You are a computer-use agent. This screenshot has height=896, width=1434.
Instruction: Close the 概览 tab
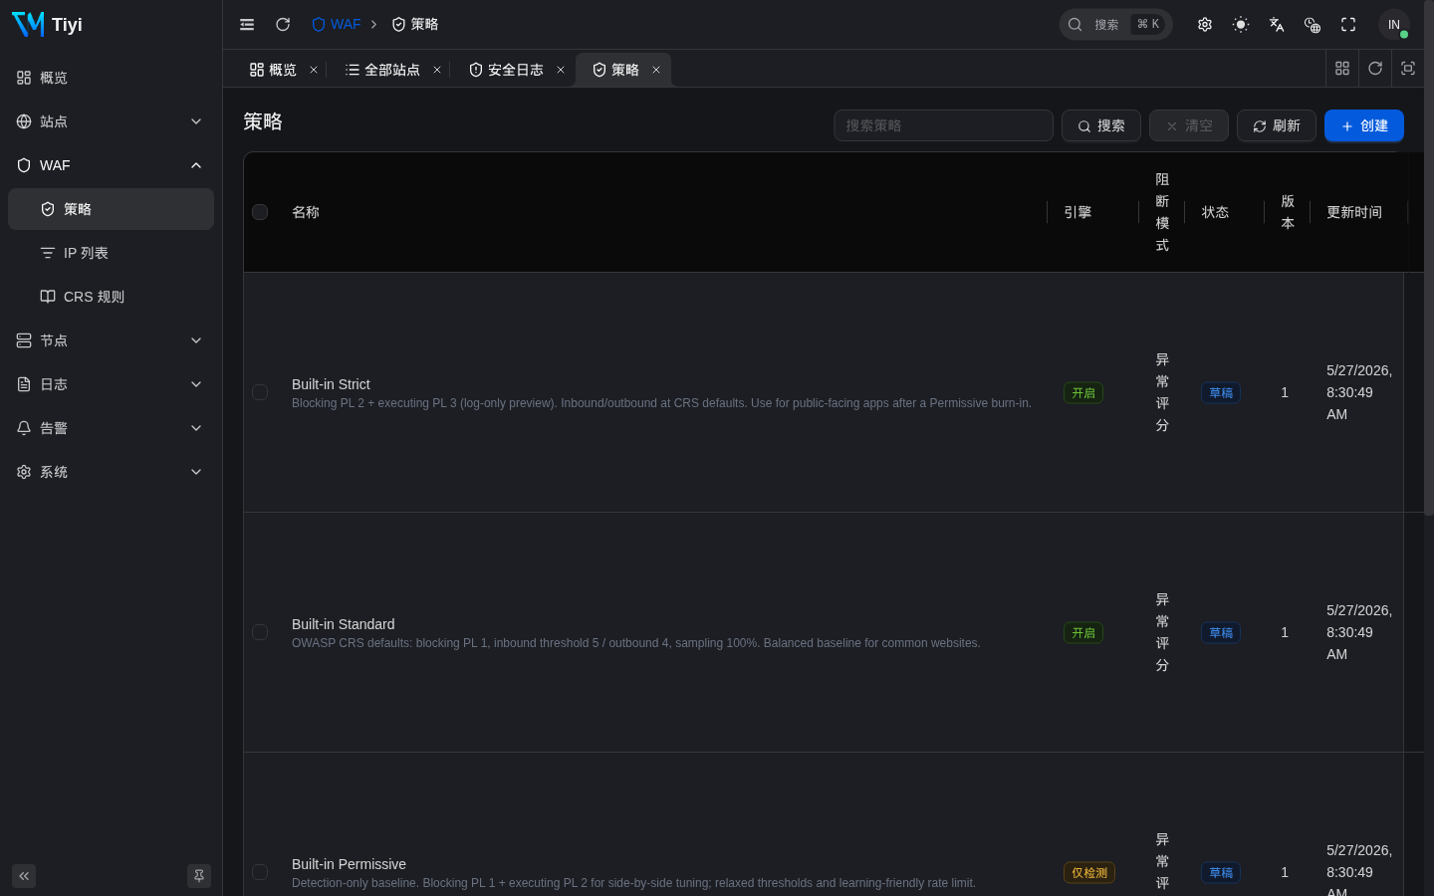pos(314,70)
